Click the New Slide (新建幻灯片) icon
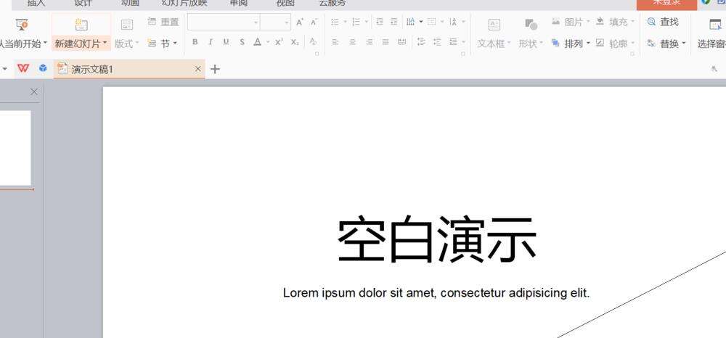Viewport: 726px width, 338px height. click(x=81, y=25)
